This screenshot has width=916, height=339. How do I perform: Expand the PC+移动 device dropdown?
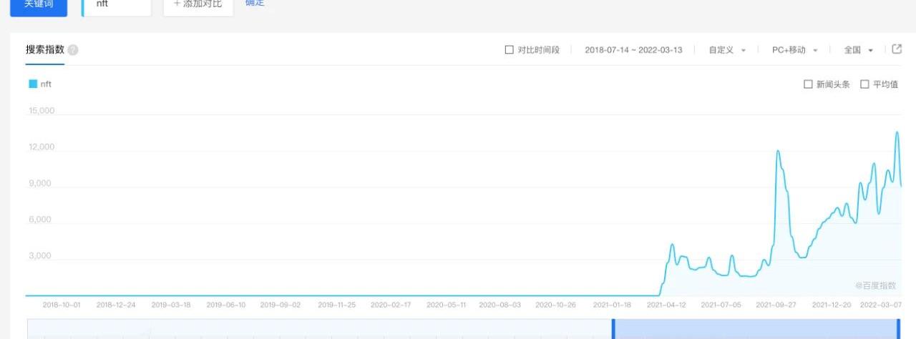[x=794, y=50]
